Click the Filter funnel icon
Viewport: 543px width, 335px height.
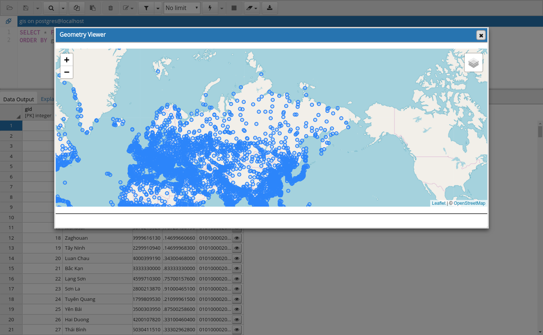click(146, 8)
